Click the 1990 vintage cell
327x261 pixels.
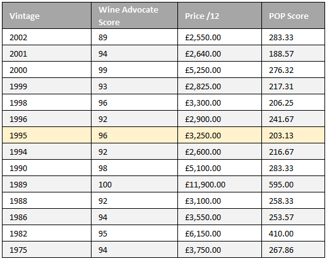pos(47,168)
